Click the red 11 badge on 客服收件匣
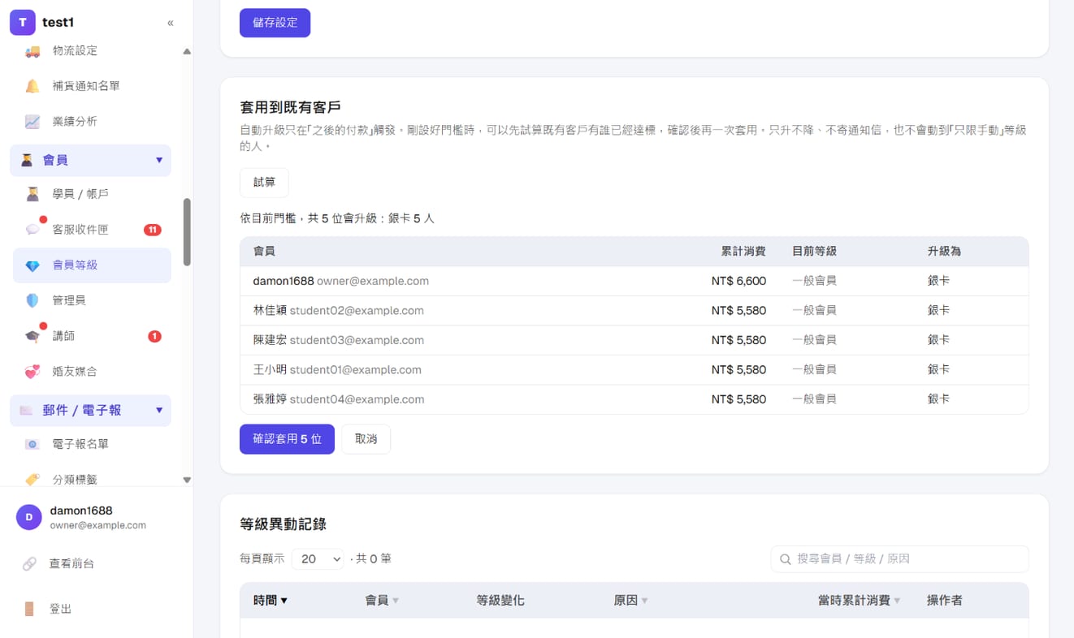Image resolution: width=1074 pixels, height=638 pixels. [x=152, y=230]
